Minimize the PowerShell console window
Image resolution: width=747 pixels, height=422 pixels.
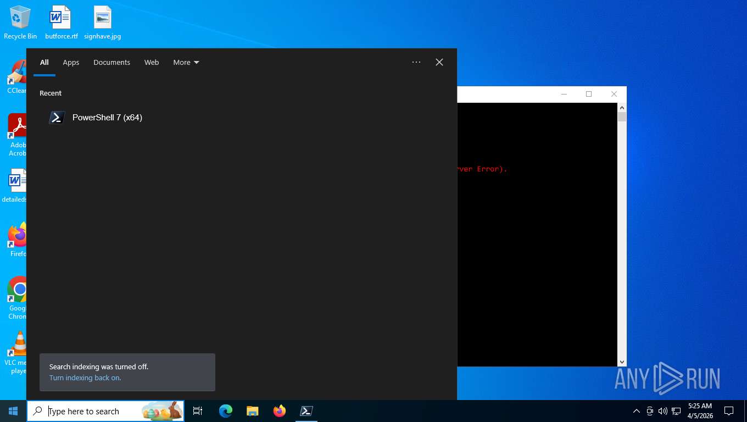[564, 94]
